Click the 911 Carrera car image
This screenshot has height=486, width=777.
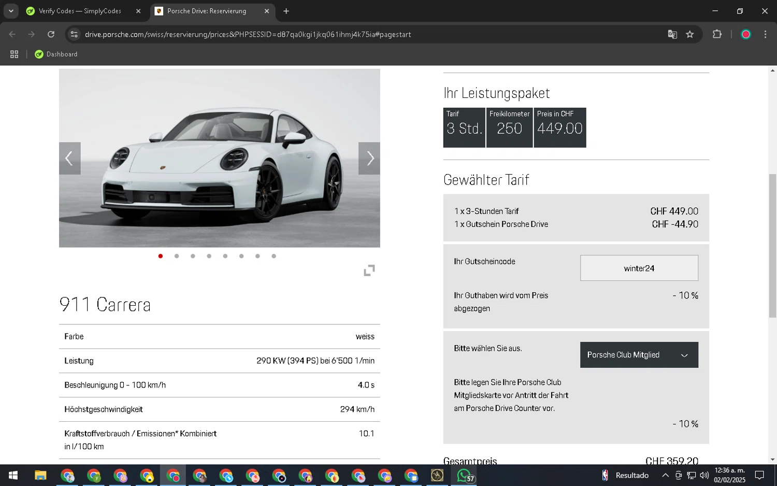coord(220,158)
